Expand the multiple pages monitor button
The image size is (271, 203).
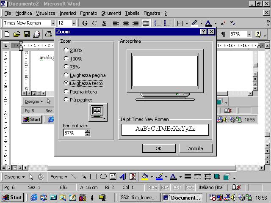click(x=98, y=112)
